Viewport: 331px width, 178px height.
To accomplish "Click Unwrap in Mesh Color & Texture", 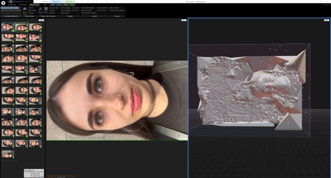I will point(52,10).
